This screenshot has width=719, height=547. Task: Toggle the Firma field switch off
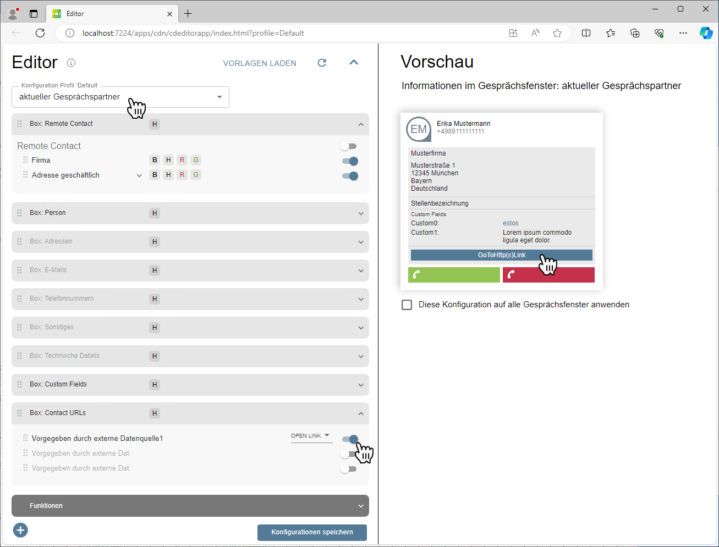pyautogui.click(x=350, y=161)
